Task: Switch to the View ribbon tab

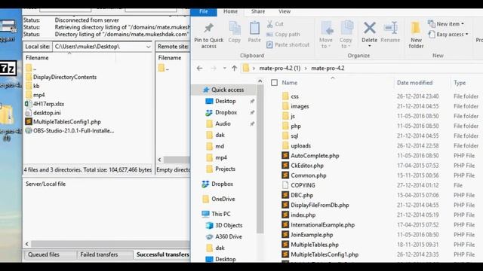Action: (285, 11)
